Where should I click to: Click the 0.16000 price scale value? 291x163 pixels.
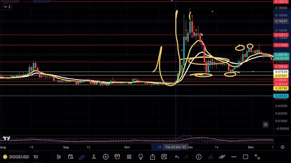[x=281, y=8]
